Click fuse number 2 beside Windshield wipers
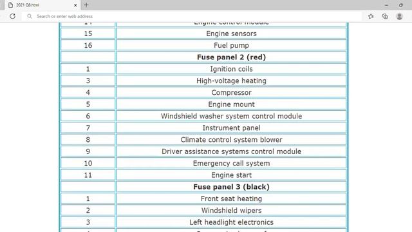412x232 pixels. (x=88, y=210)
